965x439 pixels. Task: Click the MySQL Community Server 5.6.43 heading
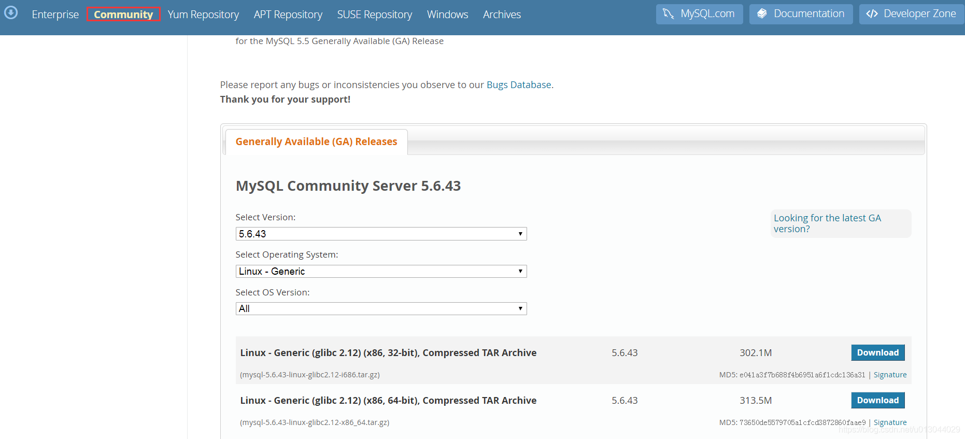[x=348, y=186]
